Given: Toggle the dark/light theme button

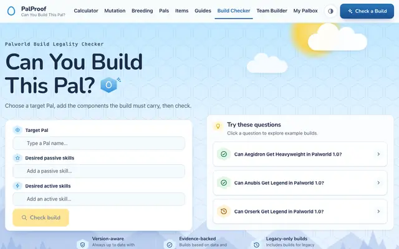Looking at the screenshot, I should coord(330,11).
